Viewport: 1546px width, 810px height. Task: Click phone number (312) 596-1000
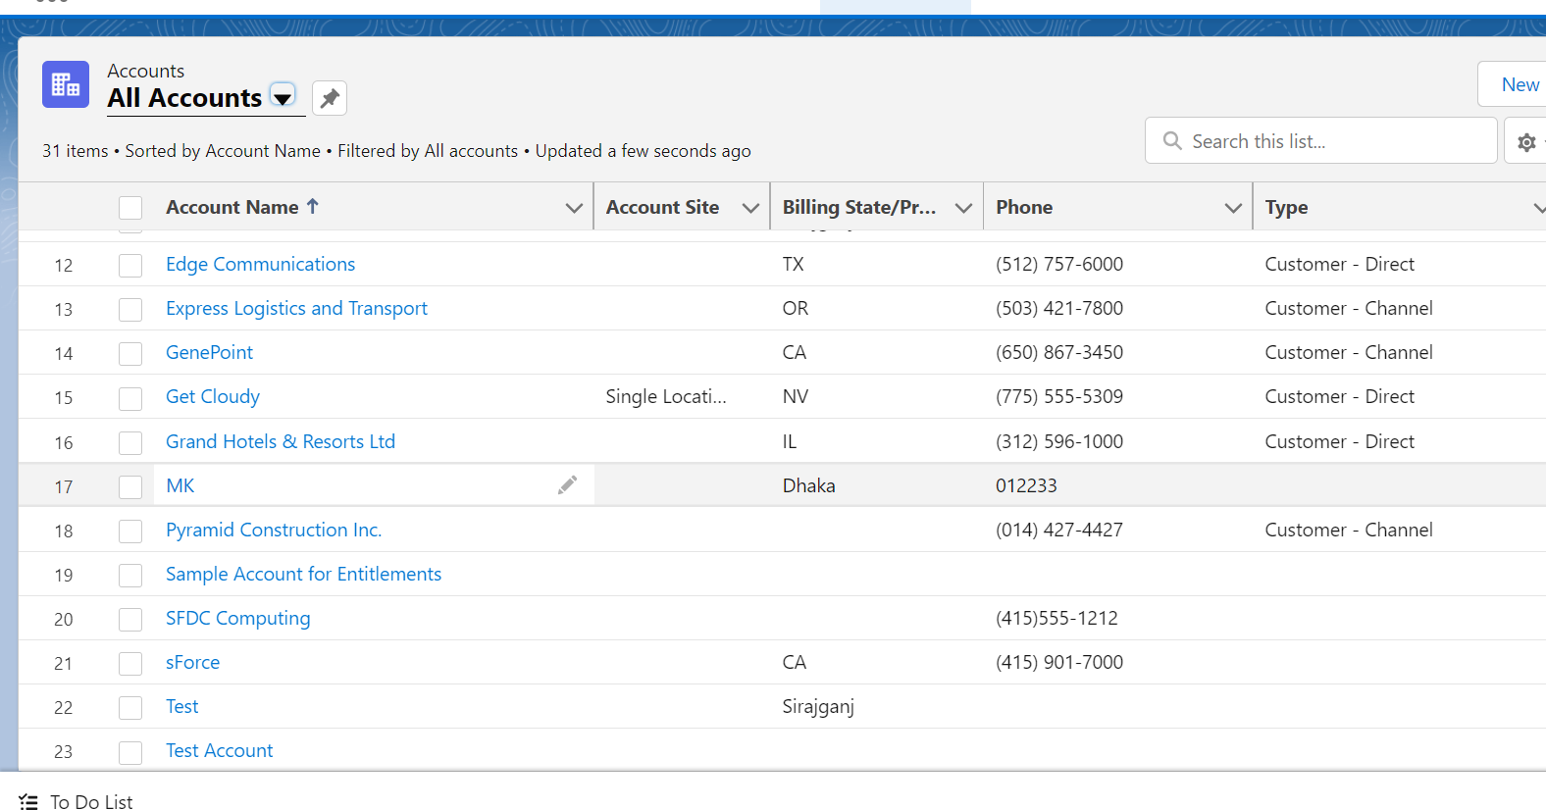tap(1059, 441)
